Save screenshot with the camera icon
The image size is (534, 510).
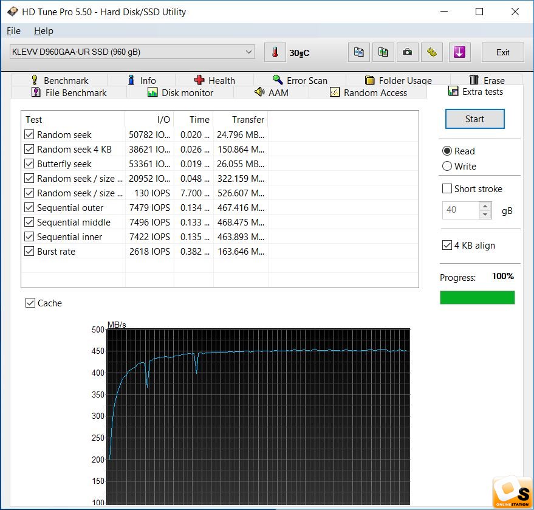[407, 52]
